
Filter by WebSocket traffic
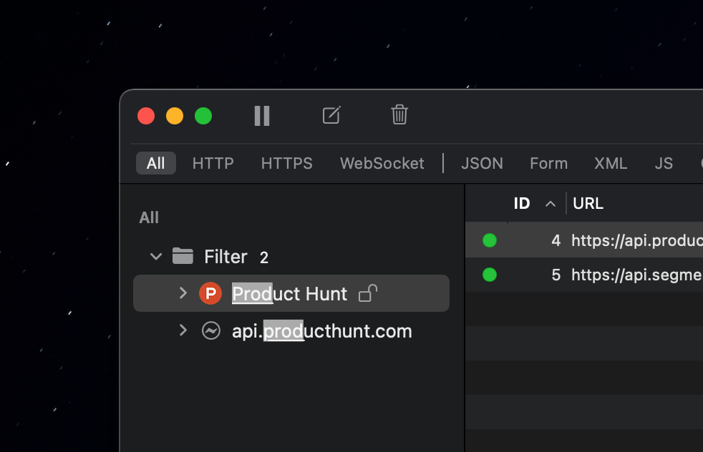[382, 163]
